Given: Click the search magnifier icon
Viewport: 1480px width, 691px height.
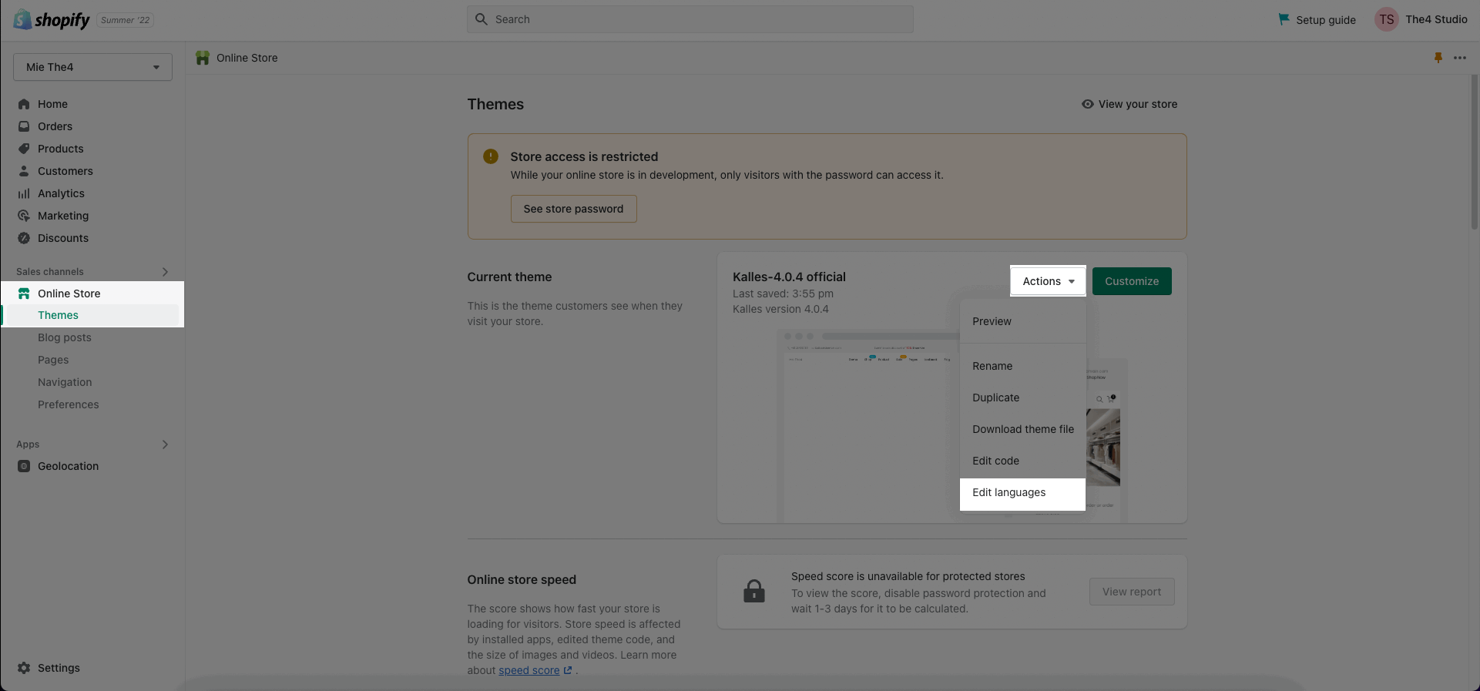Looking at the screenshot, I should (482, 19).
